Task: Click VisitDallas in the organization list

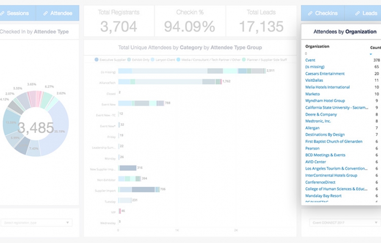Action: (x=314, y=81)
